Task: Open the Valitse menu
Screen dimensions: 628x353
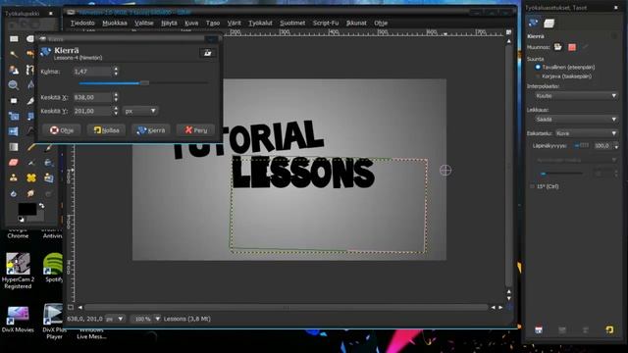Action: tap(144, 23)
